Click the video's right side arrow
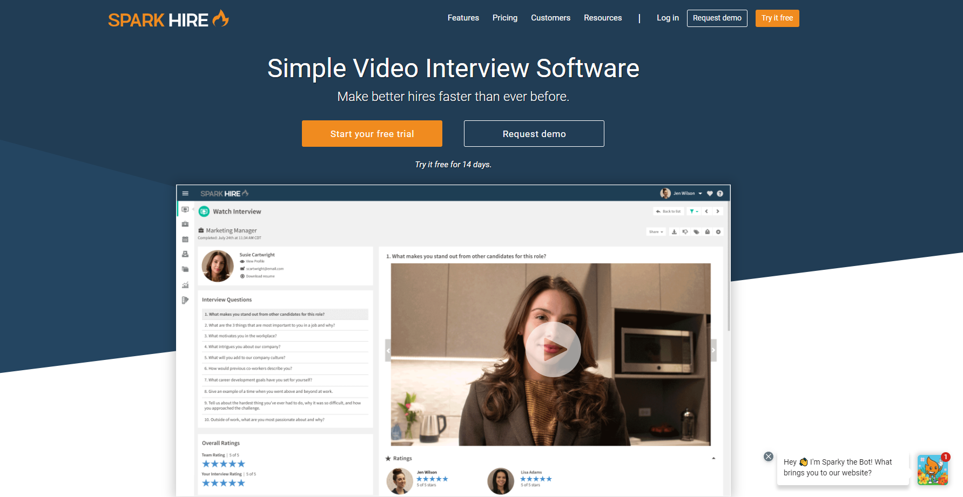This screenshot has height=497, width=963. click(x=713, y=350)
